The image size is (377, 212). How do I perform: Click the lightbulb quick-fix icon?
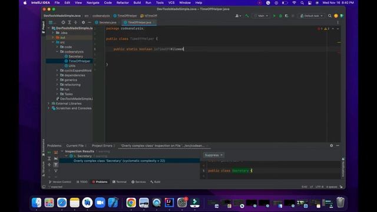[55, 171]
